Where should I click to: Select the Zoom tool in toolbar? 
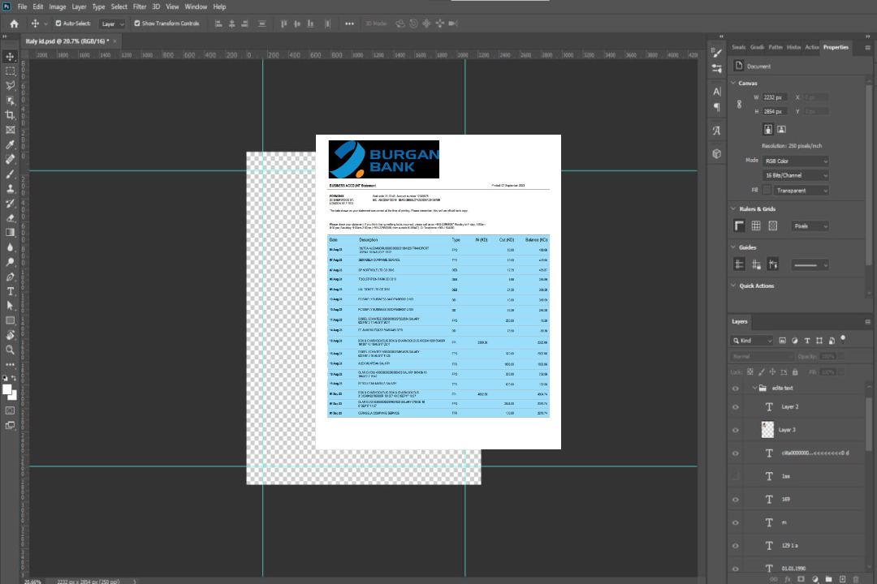[11, 350]
